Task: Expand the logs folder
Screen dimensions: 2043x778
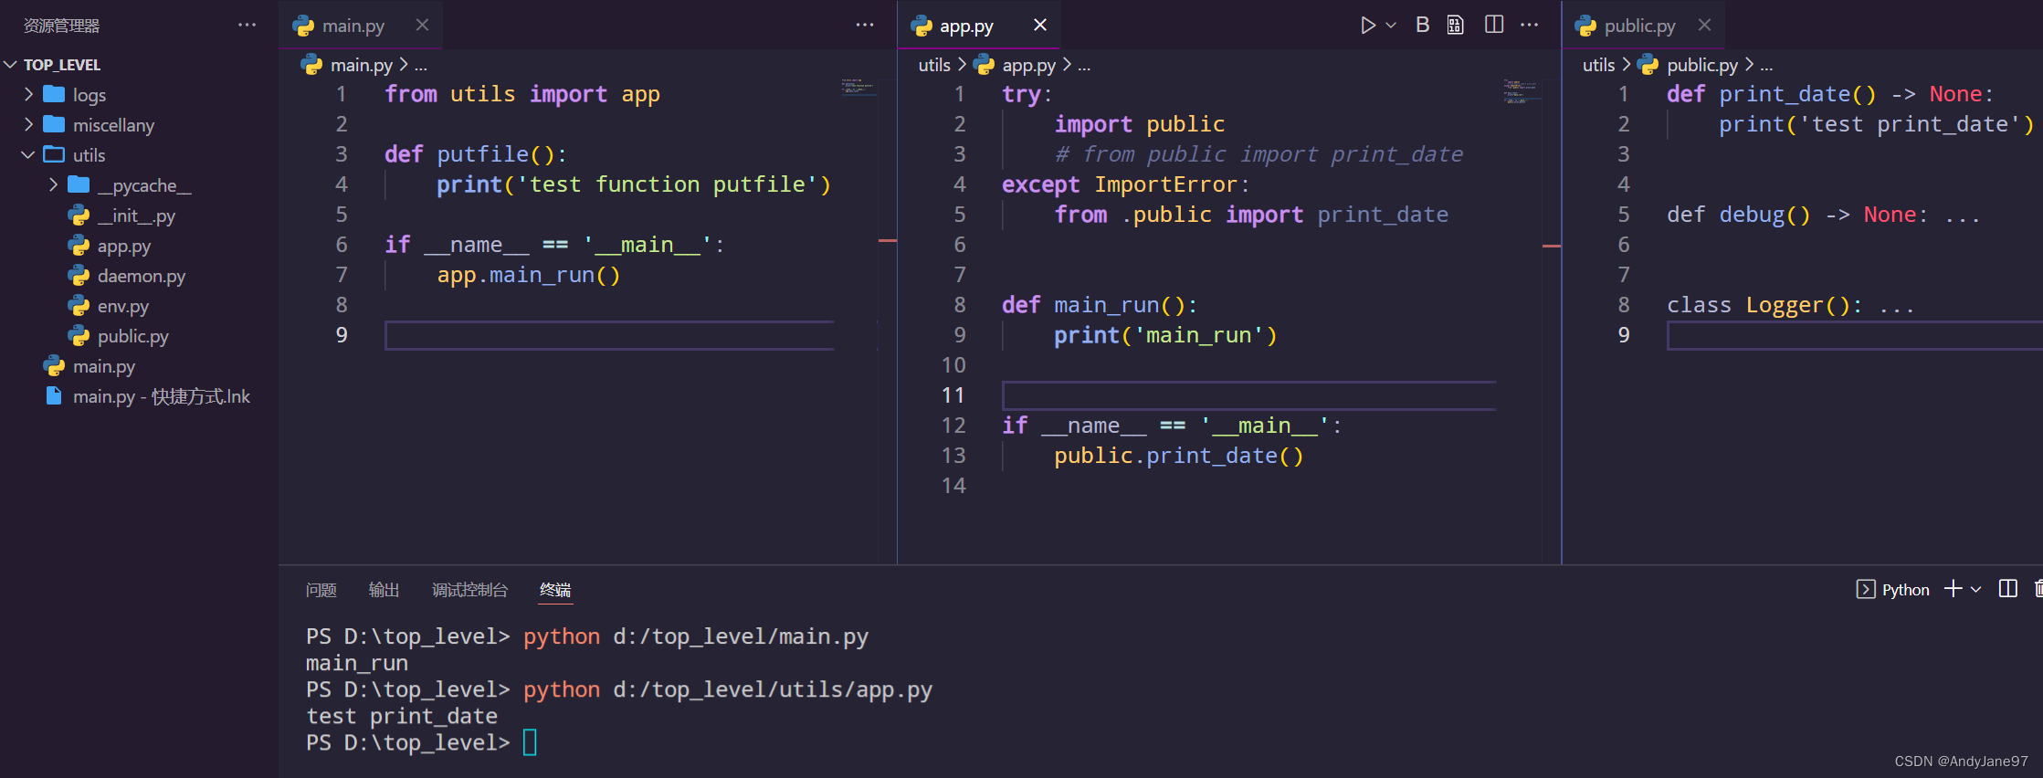Action: click(28, 94)
